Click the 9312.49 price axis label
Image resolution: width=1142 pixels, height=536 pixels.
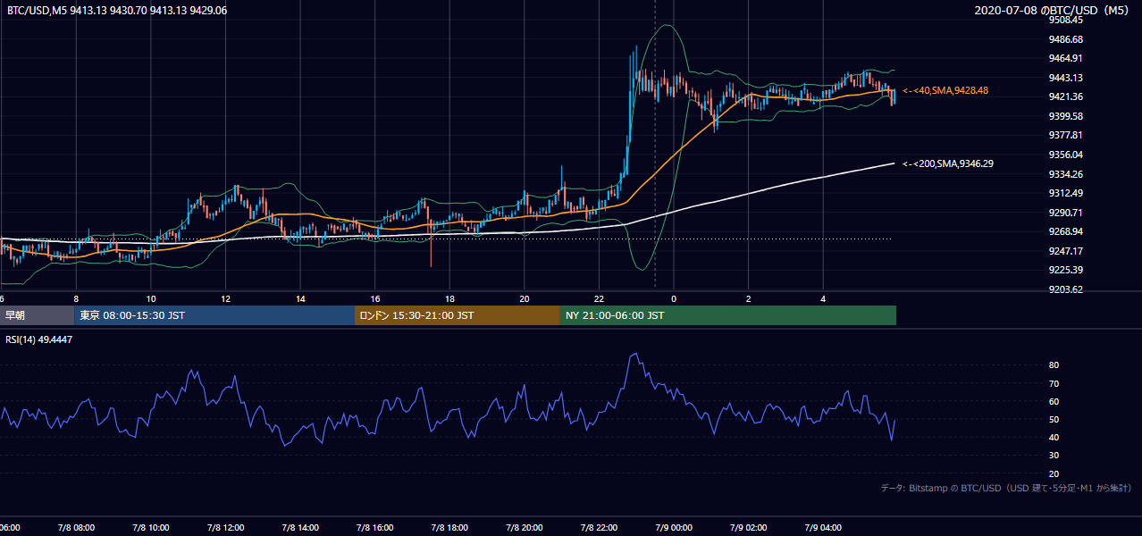[1066, 194]
